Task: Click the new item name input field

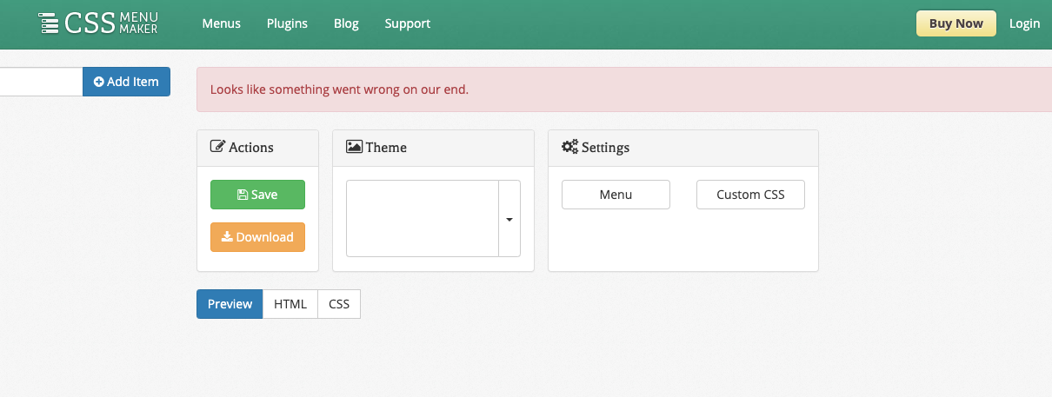Action: [40, 82]
